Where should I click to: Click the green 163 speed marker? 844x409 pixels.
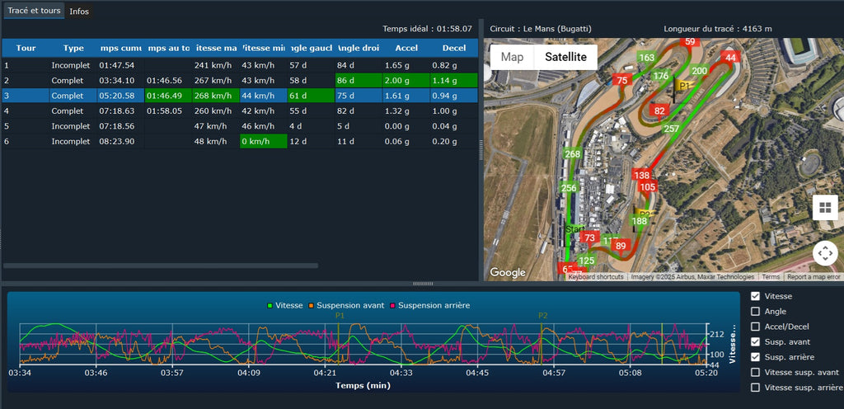click(x=647, y=58)
